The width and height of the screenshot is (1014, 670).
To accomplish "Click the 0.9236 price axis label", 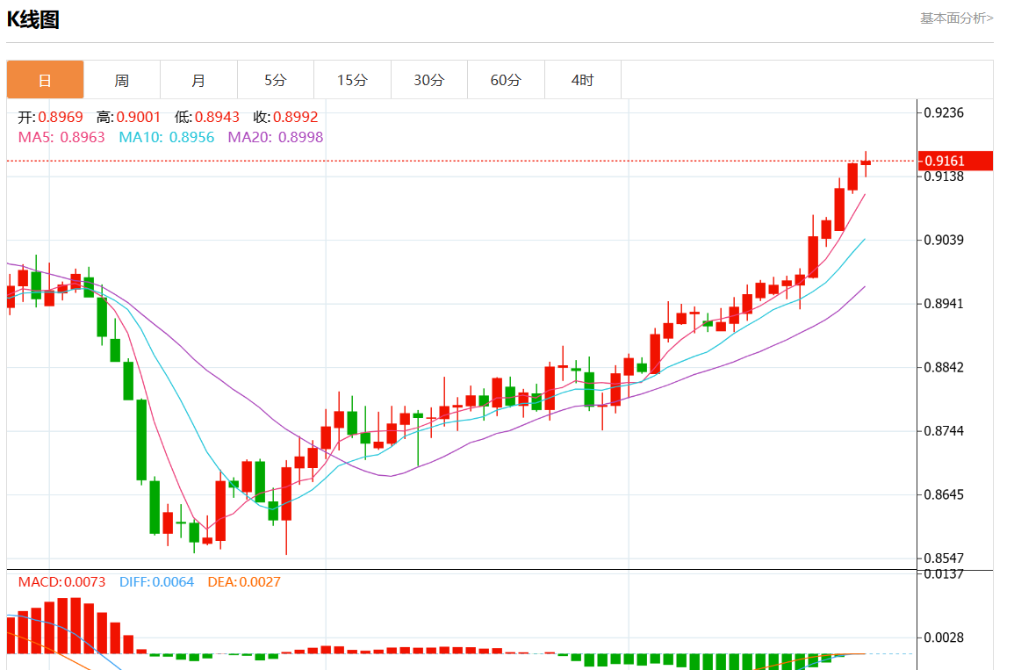I will point(944,112).
